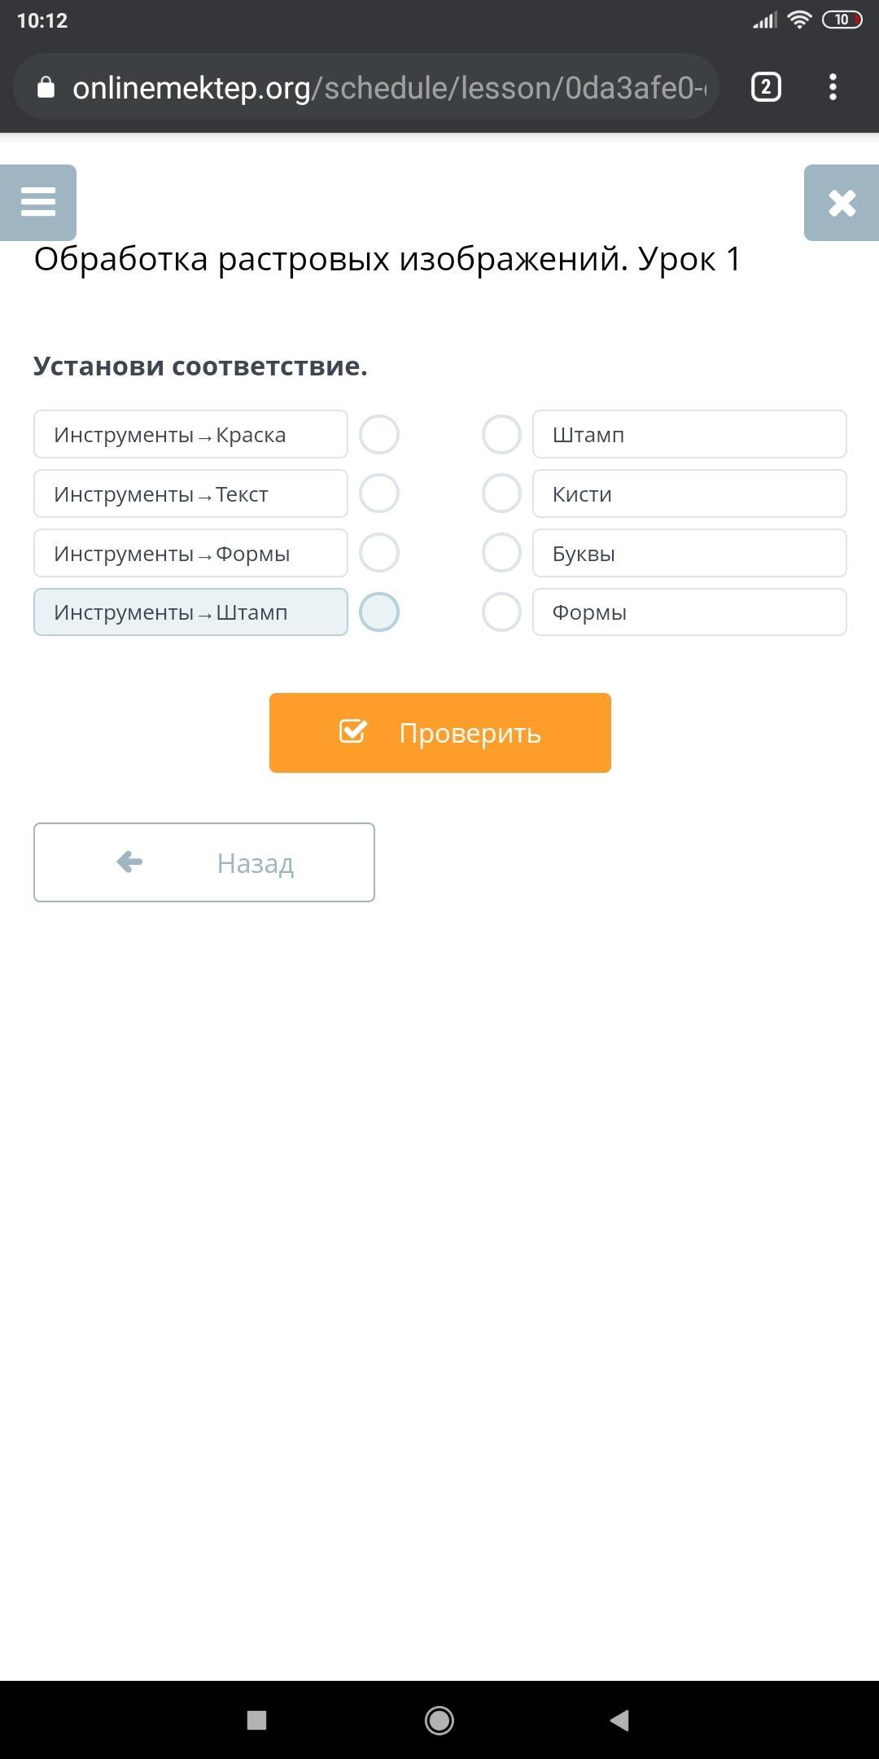Tap the Формы answer box
This screenshot has height=1759, width=879.
(x=689, y=612)
